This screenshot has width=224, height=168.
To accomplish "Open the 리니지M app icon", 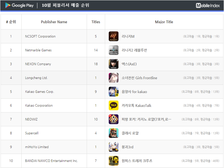I will pos(114,36).
